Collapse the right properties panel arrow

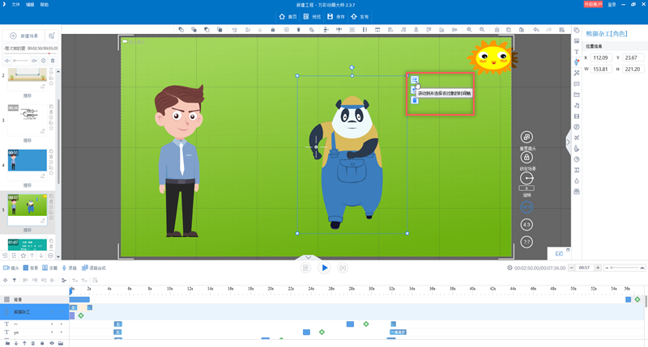pos(569,142)
